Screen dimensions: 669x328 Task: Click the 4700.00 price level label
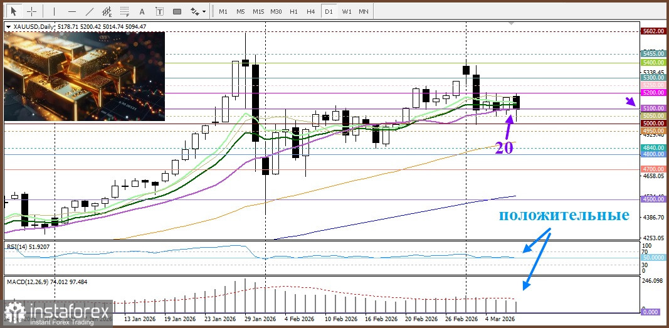tap(654, 169)
